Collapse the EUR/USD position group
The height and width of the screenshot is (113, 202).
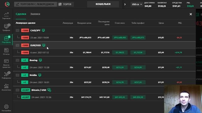[x=18, y=45]
